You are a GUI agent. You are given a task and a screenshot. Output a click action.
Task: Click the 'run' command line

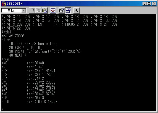point(5,59)
